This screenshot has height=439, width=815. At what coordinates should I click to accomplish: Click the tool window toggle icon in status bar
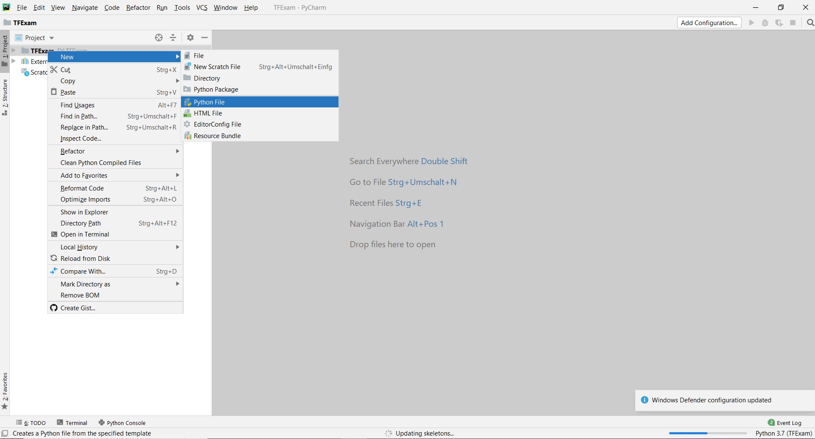[5, 433]
